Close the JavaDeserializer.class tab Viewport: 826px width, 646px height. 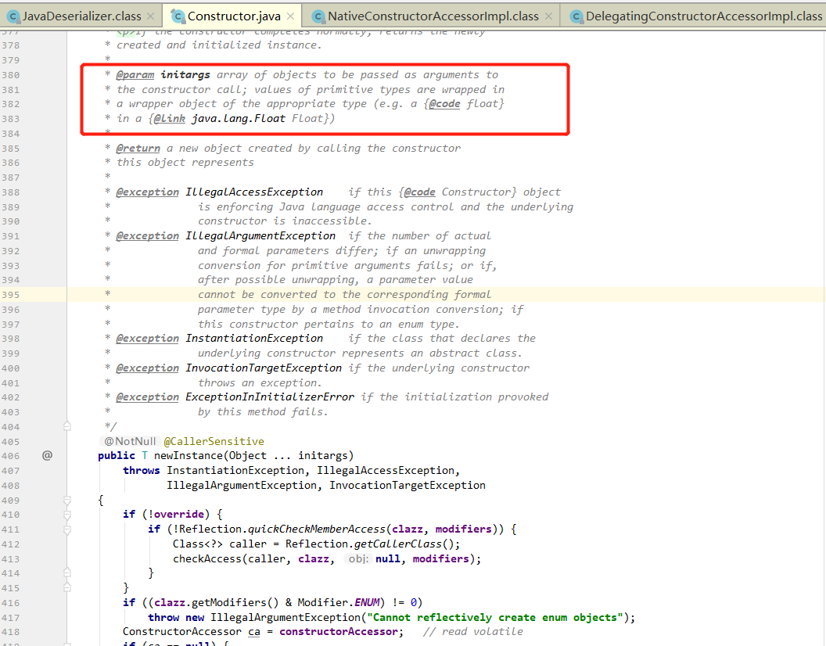150,16
